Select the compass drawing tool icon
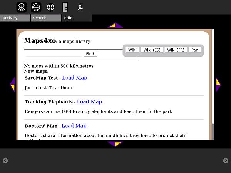 coord(80,7)
